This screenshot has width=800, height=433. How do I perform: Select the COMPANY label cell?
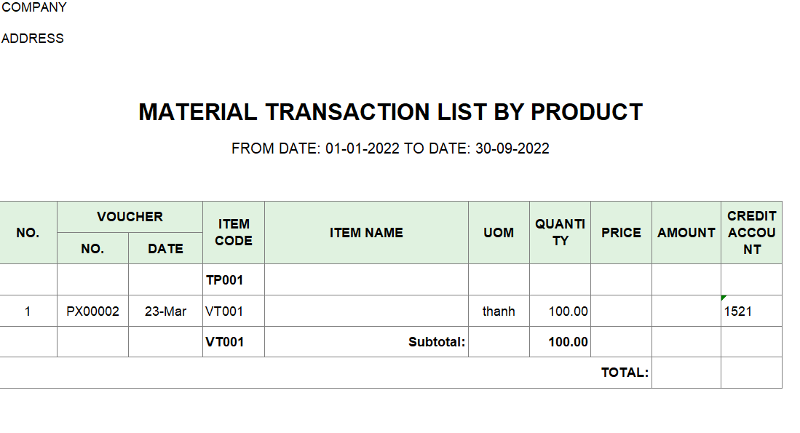tap(33, 7)
